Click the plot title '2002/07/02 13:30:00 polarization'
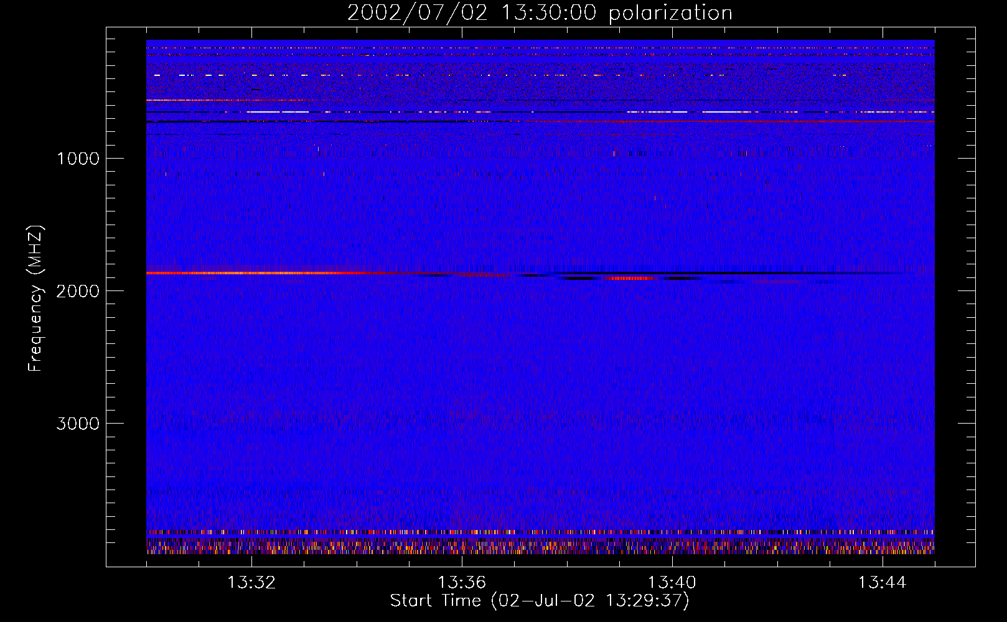The height and width of the screenshot is (622, 1007). coord(540,13)
